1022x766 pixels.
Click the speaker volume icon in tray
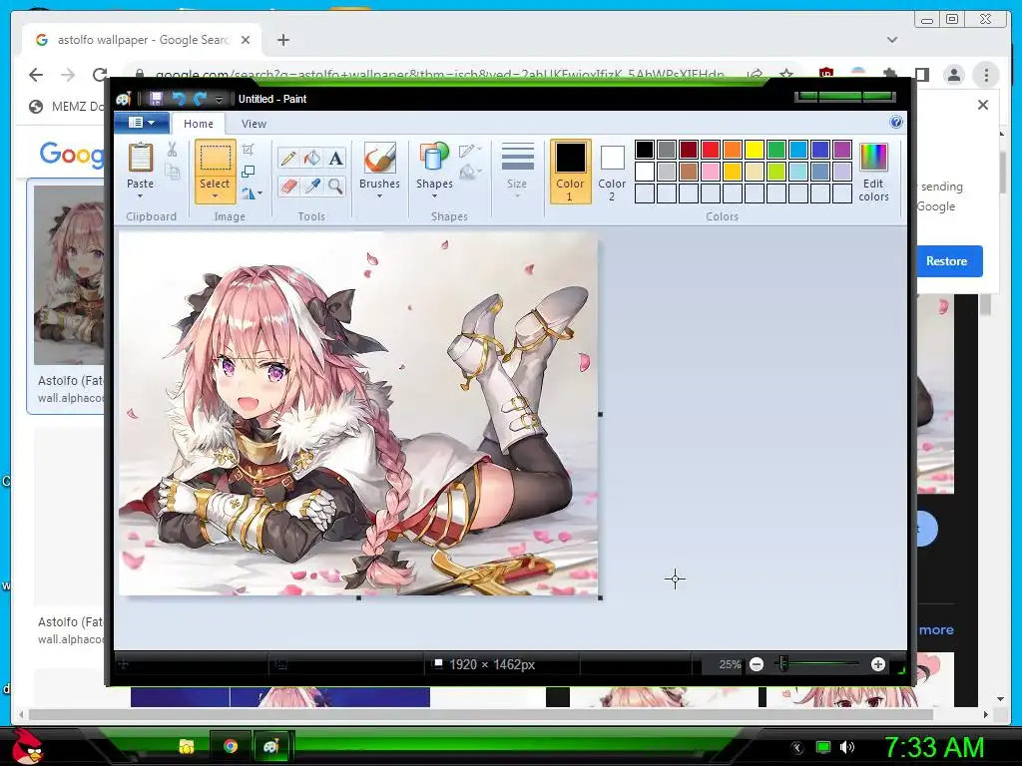tap(846, 747)
